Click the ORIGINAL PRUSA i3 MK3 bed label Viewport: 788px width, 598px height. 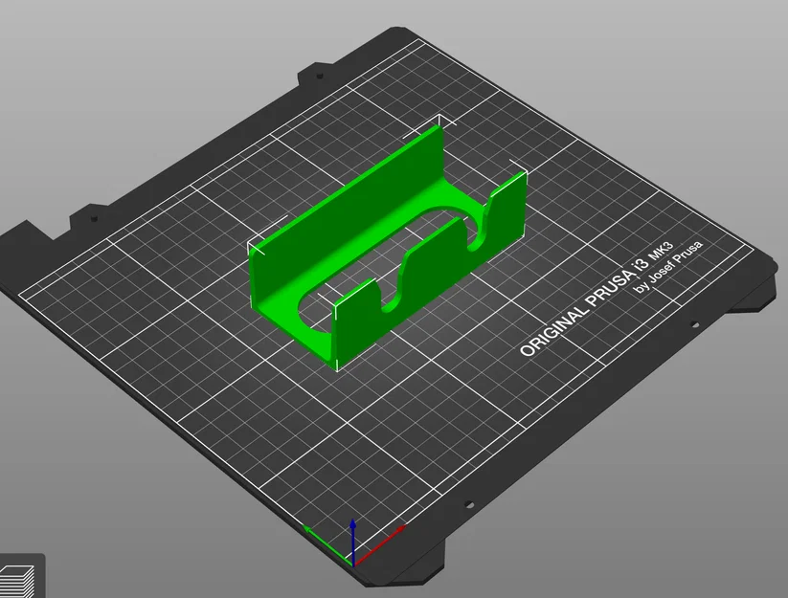596,299
